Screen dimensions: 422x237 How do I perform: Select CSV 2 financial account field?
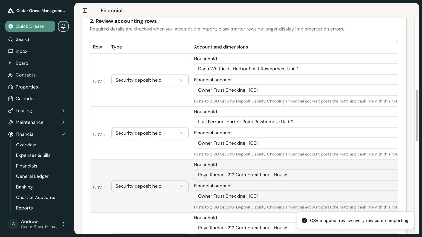(296, 90)
